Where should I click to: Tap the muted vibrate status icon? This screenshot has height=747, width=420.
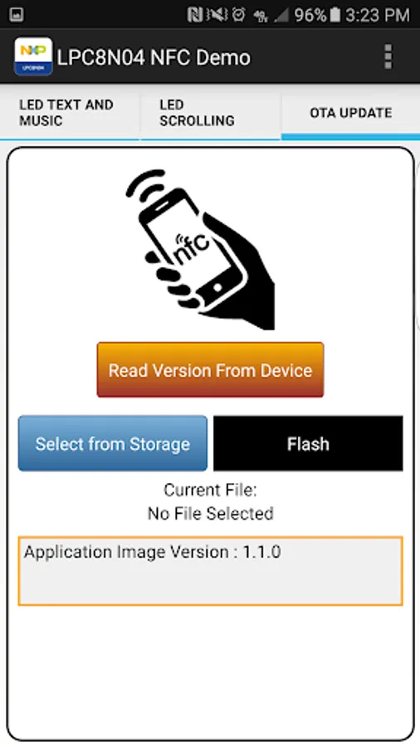(217, 15)
